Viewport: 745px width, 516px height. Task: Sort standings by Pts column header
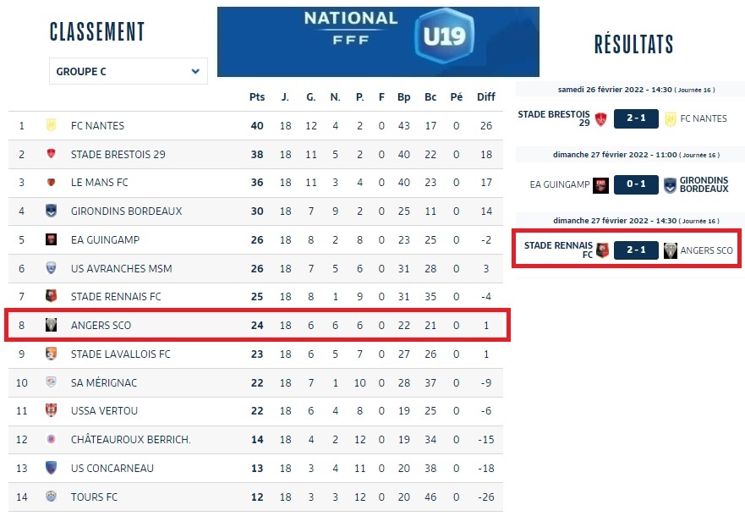[x=257, y=97]
